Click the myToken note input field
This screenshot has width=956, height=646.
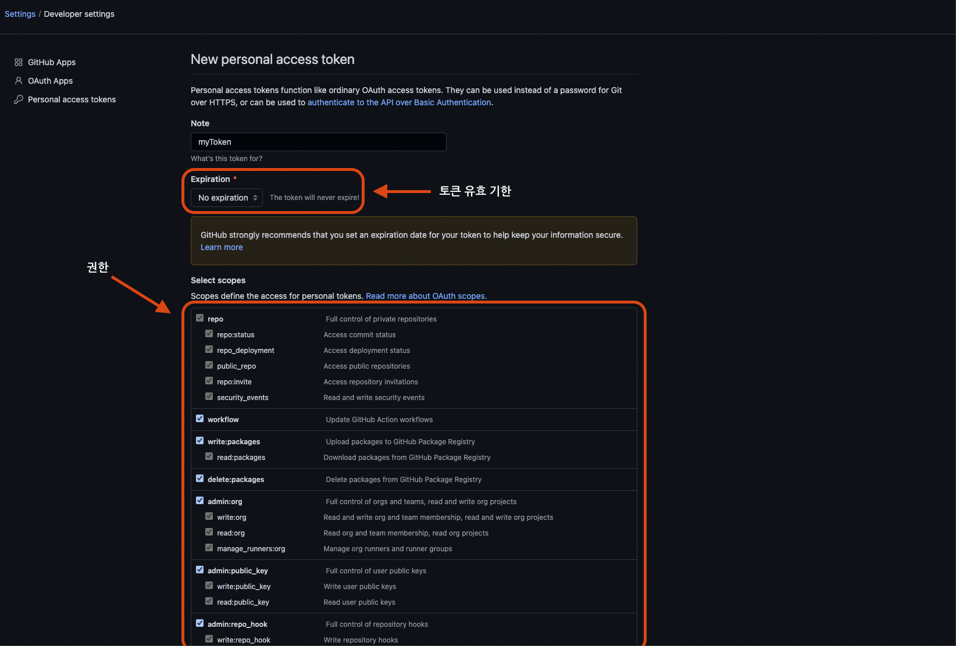coord(318,142)
